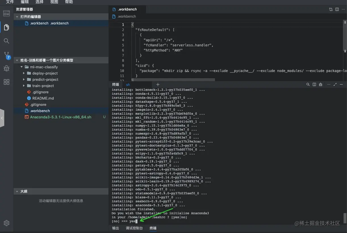Collapse the 打开的编辑器 section
The width and height of the screenshot is (347, 233).
(17, 17)
